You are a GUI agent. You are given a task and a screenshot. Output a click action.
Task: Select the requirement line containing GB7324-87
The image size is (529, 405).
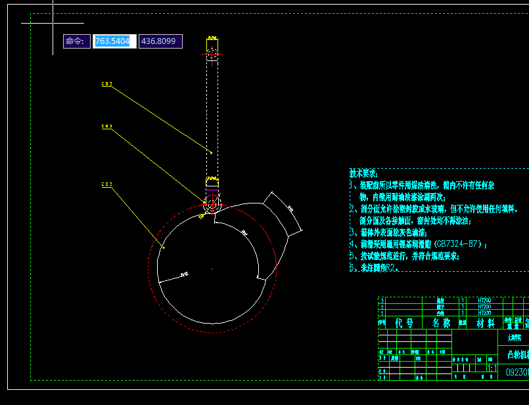419,244
